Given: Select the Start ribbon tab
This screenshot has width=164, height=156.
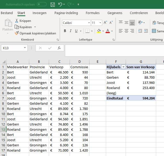Looking at the screenshot, I should 21,13.
